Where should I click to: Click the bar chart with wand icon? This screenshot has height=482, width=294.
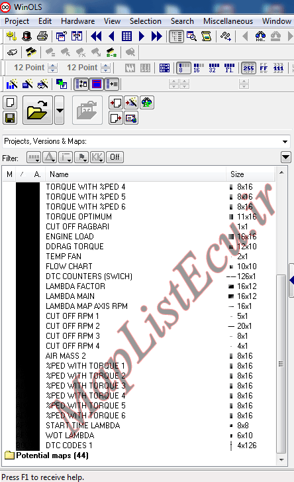point(12,84)
